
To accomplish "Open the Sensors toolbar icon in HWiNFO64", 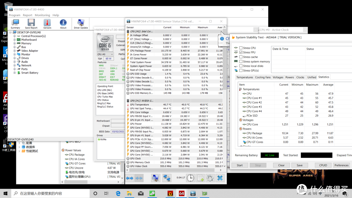I will [x=47, y=23].
